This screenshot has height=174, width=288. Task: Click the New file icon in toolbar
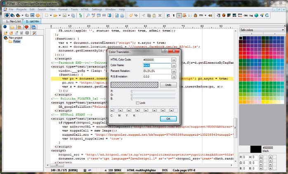pyautogui.click(x=47, y=15)
